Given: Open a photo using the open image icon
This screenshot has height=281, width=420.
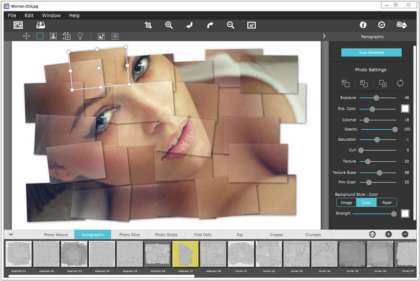Looking at the screenshot, I should point(18,25).
